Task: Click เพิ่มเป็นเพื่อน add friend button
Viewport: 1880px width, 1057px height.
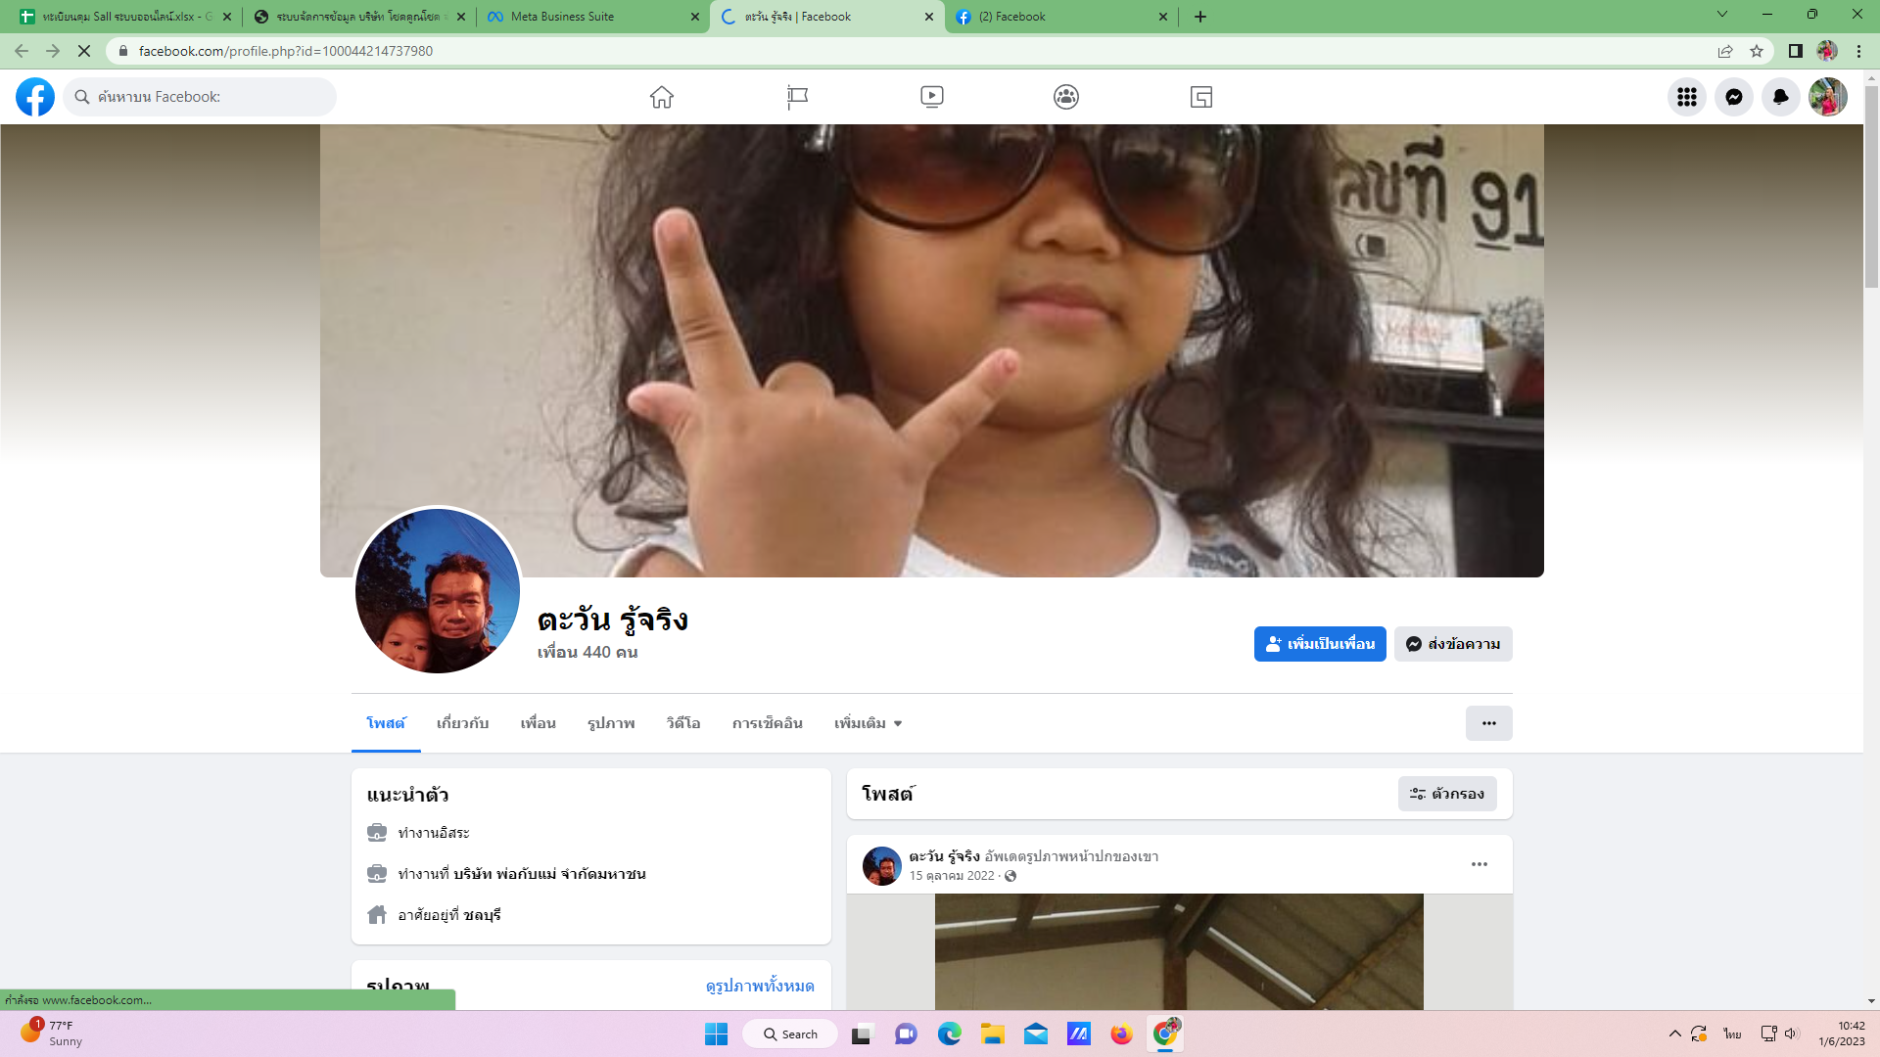Action: (1319, 644)
